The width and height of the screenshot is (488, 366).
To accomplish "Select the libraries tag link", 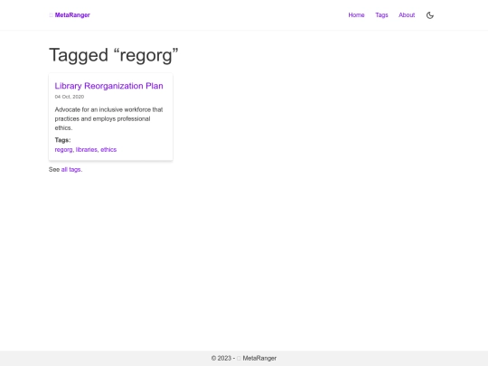I will point(87,150).
